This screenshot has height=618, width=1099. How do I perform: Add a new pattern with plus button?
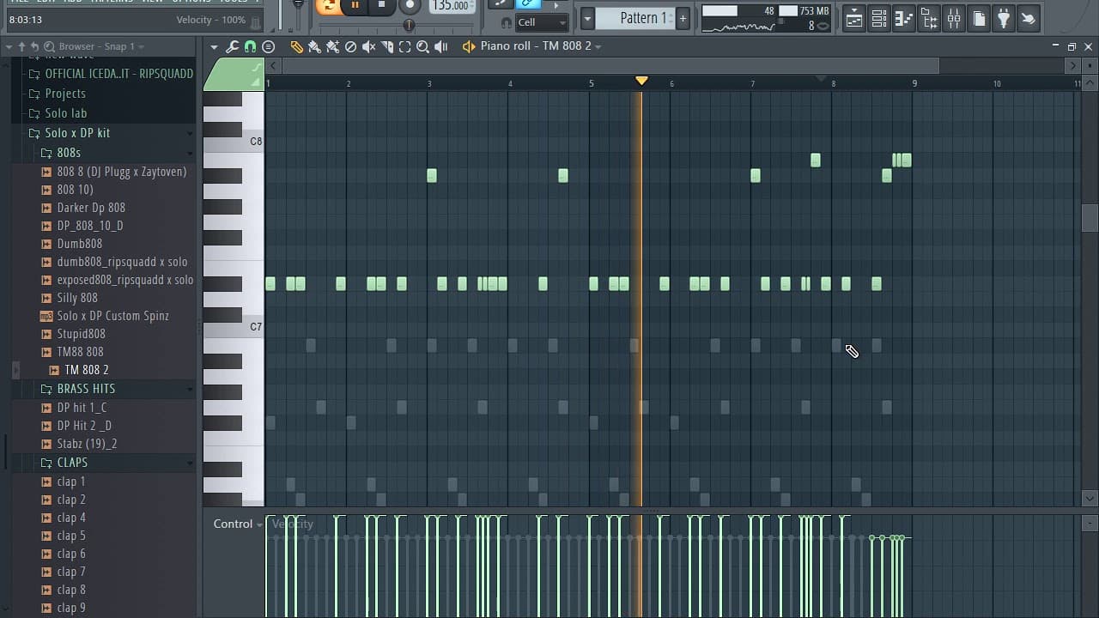(683, 18)
